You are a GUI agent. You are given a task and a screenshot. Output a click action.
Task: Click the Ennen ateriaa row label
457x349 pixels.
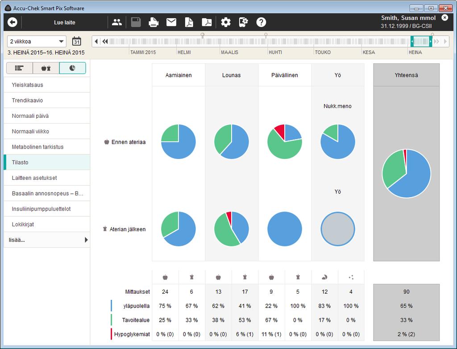[x=128, y=142]
